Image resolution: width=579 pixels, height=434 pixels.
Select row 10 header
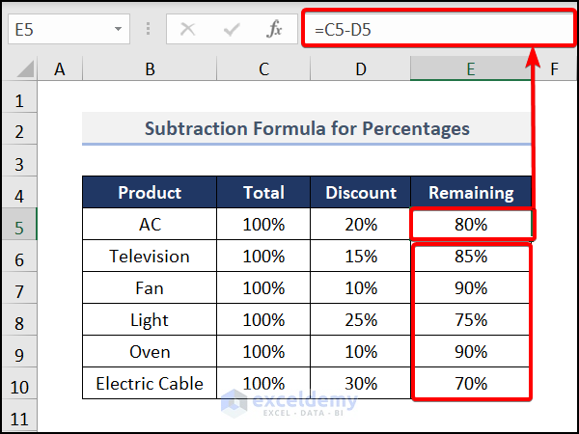[x=20, y=384]
